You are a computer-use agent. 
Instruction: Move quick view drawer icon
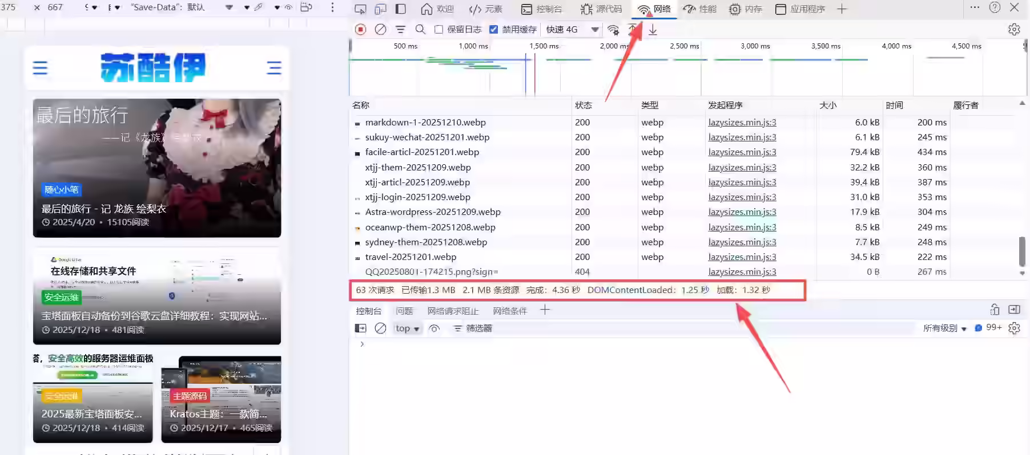(995, 310)
